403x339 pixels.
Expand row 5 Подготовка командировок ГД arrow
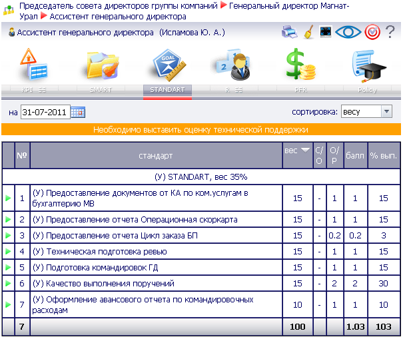[x=8, y=267]
